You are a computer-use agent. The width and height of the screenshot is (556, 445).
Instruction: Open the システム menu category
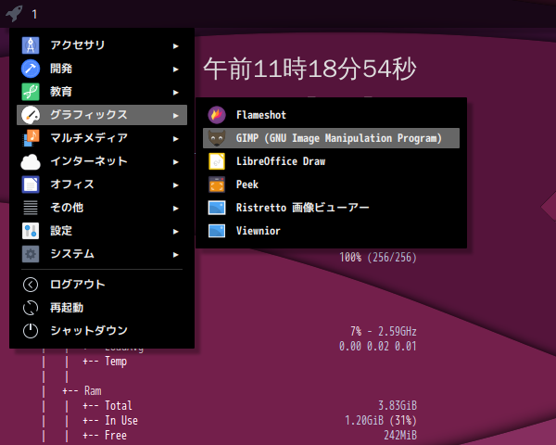(102, 254)
